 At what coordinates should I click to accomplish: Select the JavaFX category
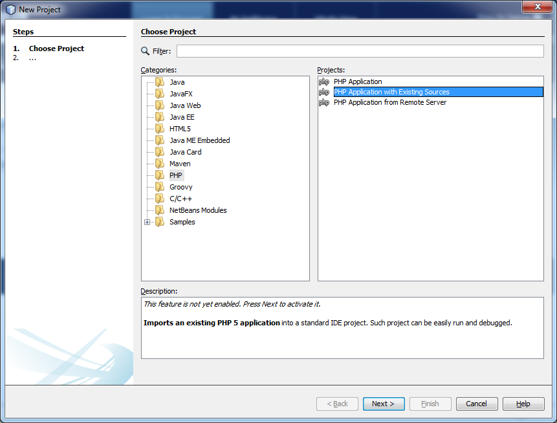[181, 94]
